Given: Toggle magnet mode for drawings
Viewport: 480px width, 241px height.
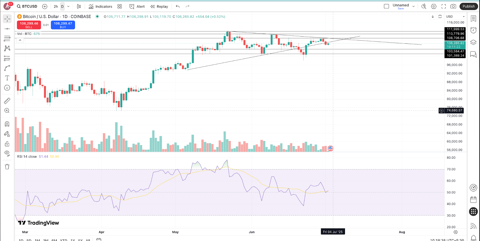Looking at the screenshot, I should coord(7,124).
